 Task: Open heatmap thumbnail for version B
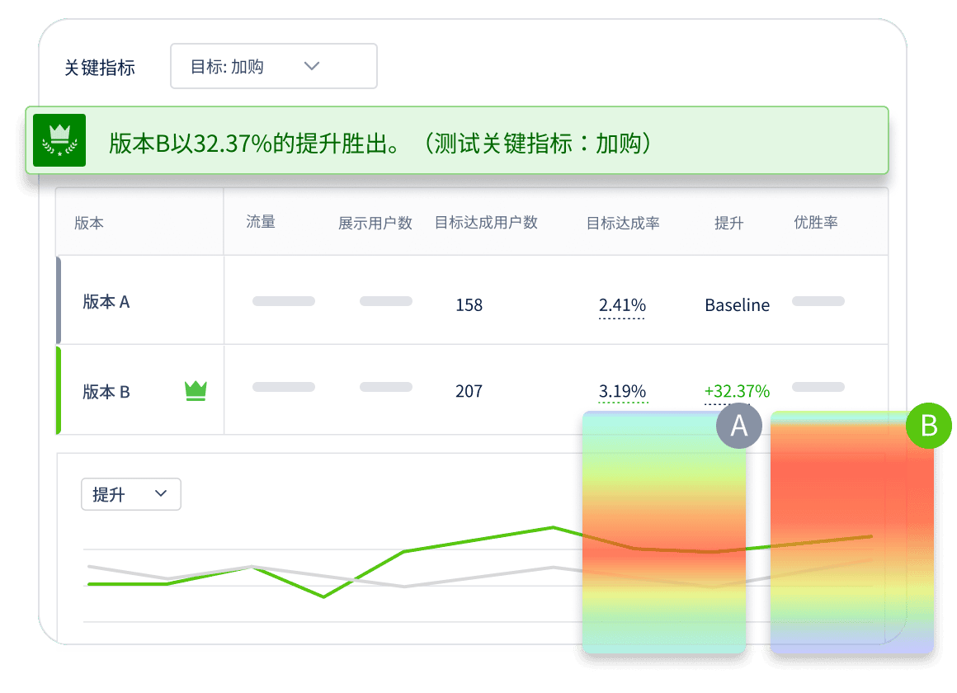coord(852,532)
